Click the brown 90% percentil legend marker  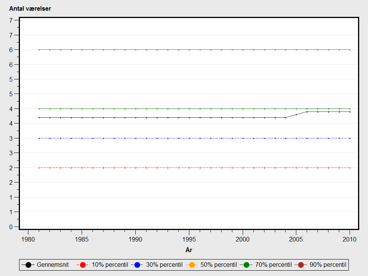301,265
